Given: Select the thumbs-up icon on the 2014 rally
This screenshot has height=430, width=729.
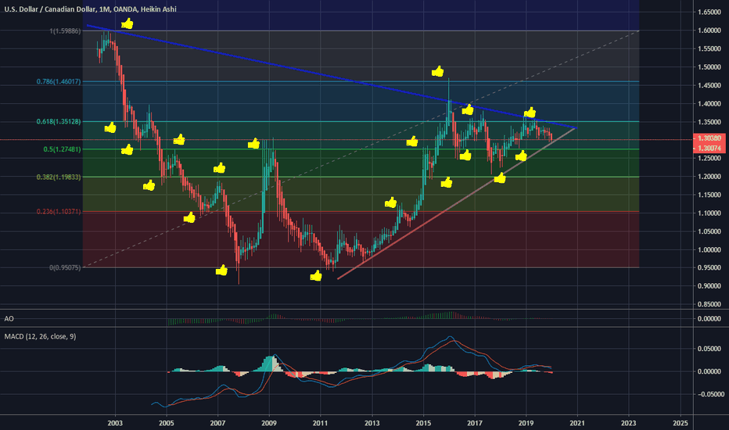Looking at the screenshot, I should tap(391, 203).
